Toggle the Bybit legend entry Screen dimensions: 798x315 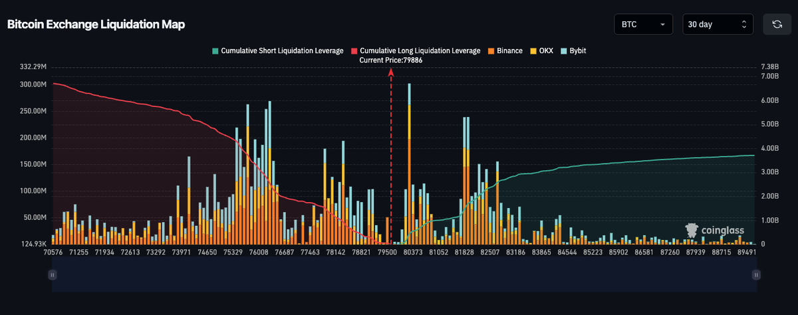point(573,51)
